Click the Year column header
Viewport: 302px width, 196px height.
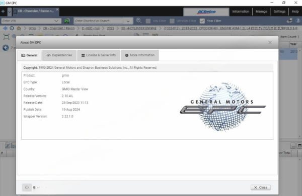click(x=293, y=44)
